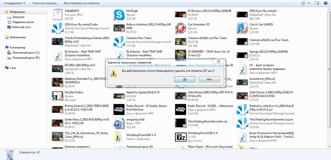Open the view options dropdown arrow
The width and height of the screenshot is (331, 160).
309,3
